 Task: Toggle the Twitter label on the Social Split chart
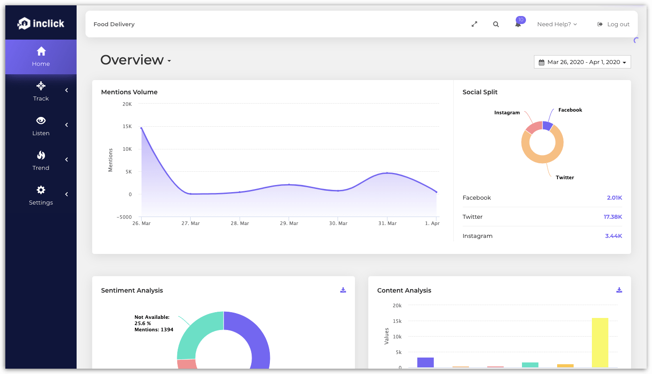[564, 177]
